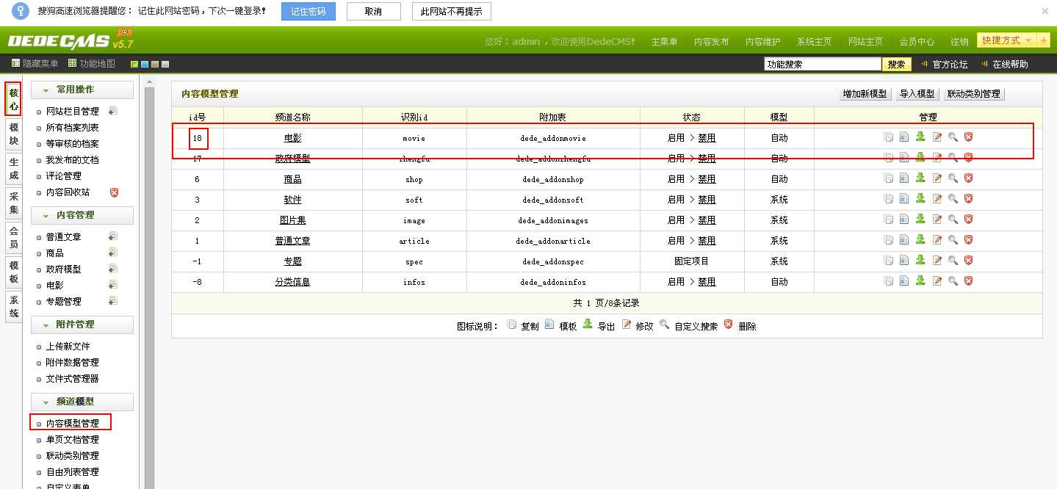
Task: Click the 搜索 button
Action: (896, 64)
